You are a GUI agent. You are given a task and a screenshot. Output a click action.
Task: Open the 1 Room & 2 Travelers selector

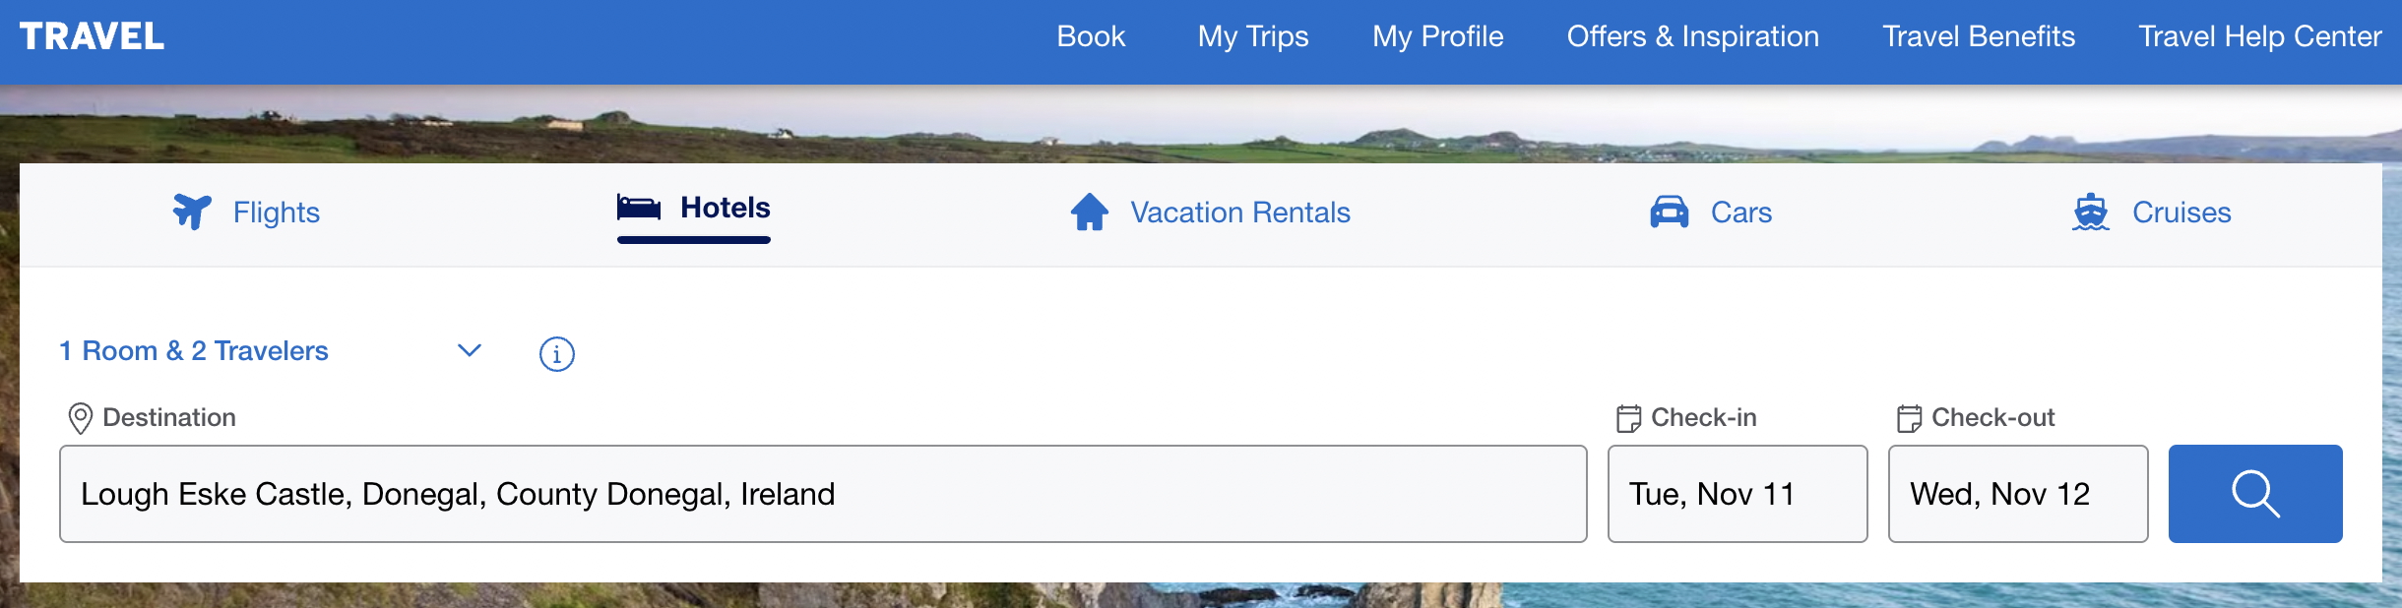[194, 351]
